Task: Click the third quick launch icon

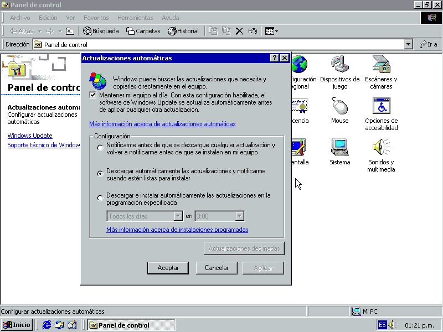Action: click(x=72, y=325)
